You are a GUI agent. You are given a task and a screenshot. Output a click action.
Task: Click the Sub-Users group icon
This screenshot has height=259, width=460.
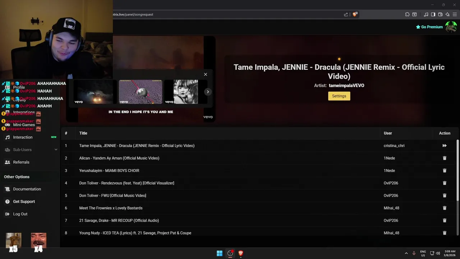point(7,150)
